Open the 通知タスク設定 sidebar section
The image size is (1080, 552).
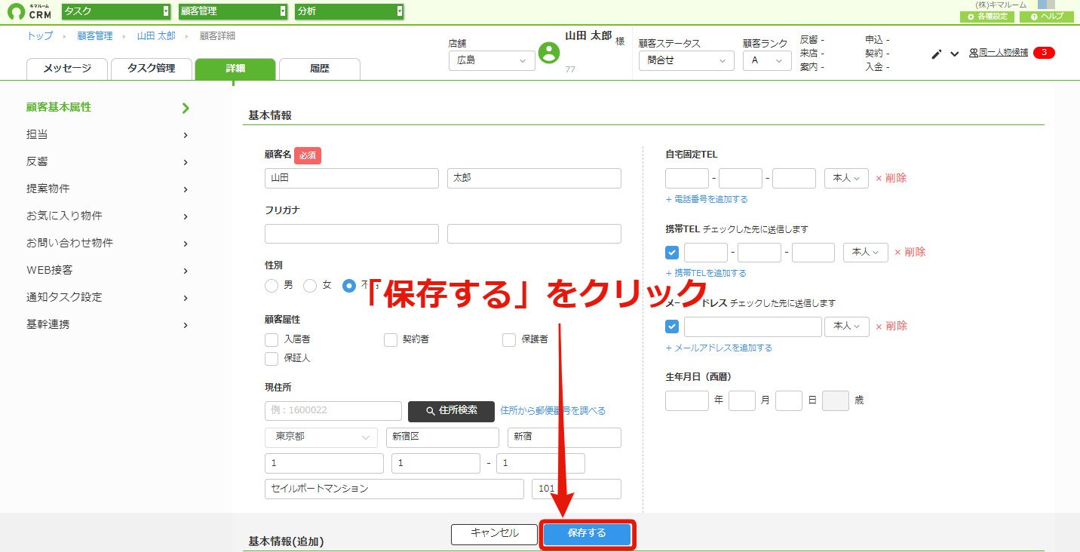(x=107, y=298)
